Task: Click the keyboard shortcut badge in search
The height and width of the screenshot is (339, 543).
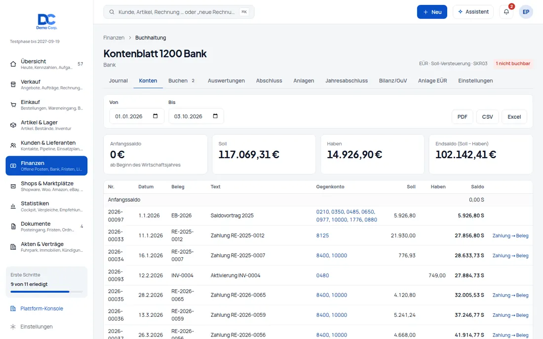Action: point(244,12)
